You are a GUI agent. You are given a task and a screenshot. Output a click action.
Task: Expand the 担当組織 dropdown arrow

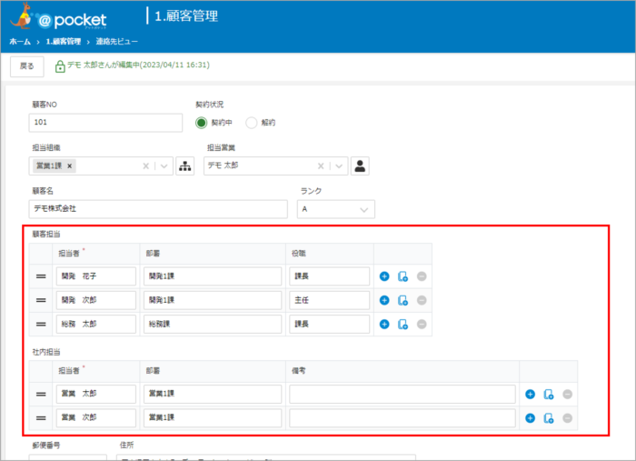click(x=164, y=166)
